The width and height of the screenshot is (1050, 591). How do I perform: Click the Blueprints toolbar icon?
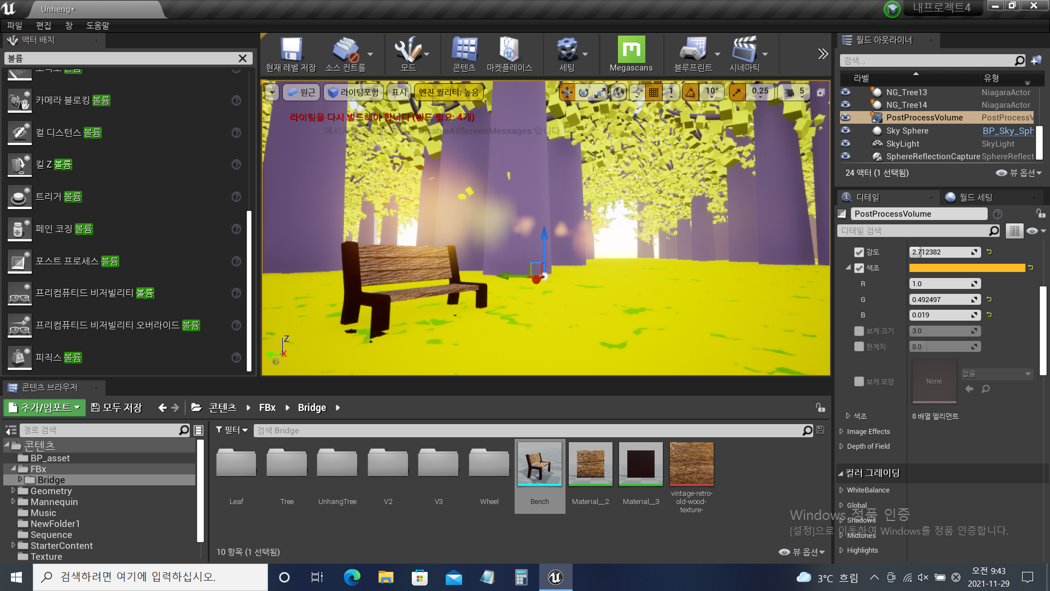(x=693, y=50)
